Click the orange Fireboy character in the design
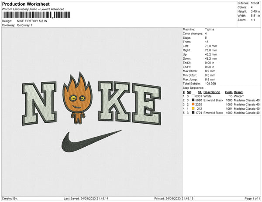Image resolution: width=262 pixels, height=202 pixels. tap(77, 98)
